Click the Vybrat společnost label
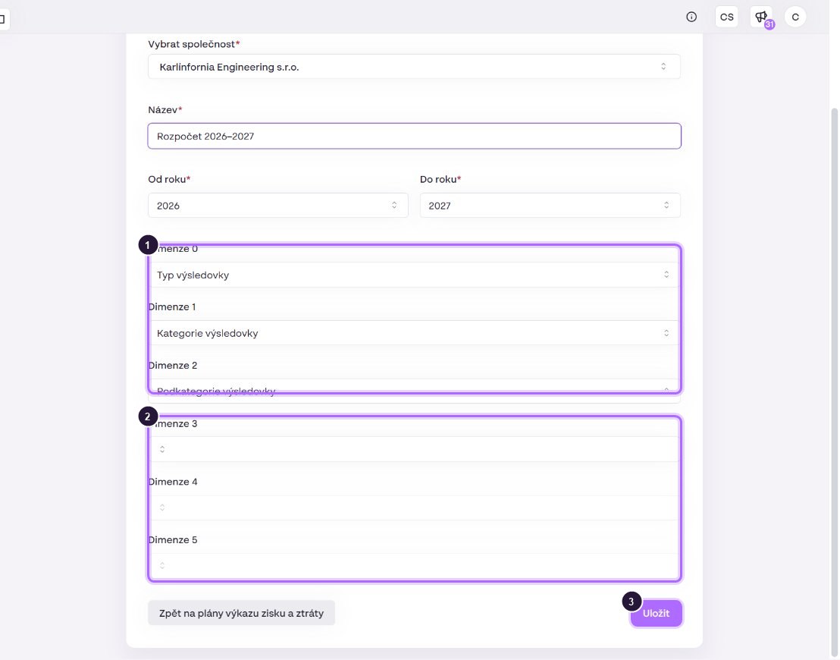The height and width of the screenshot is (660, 840). coord(194,44)
